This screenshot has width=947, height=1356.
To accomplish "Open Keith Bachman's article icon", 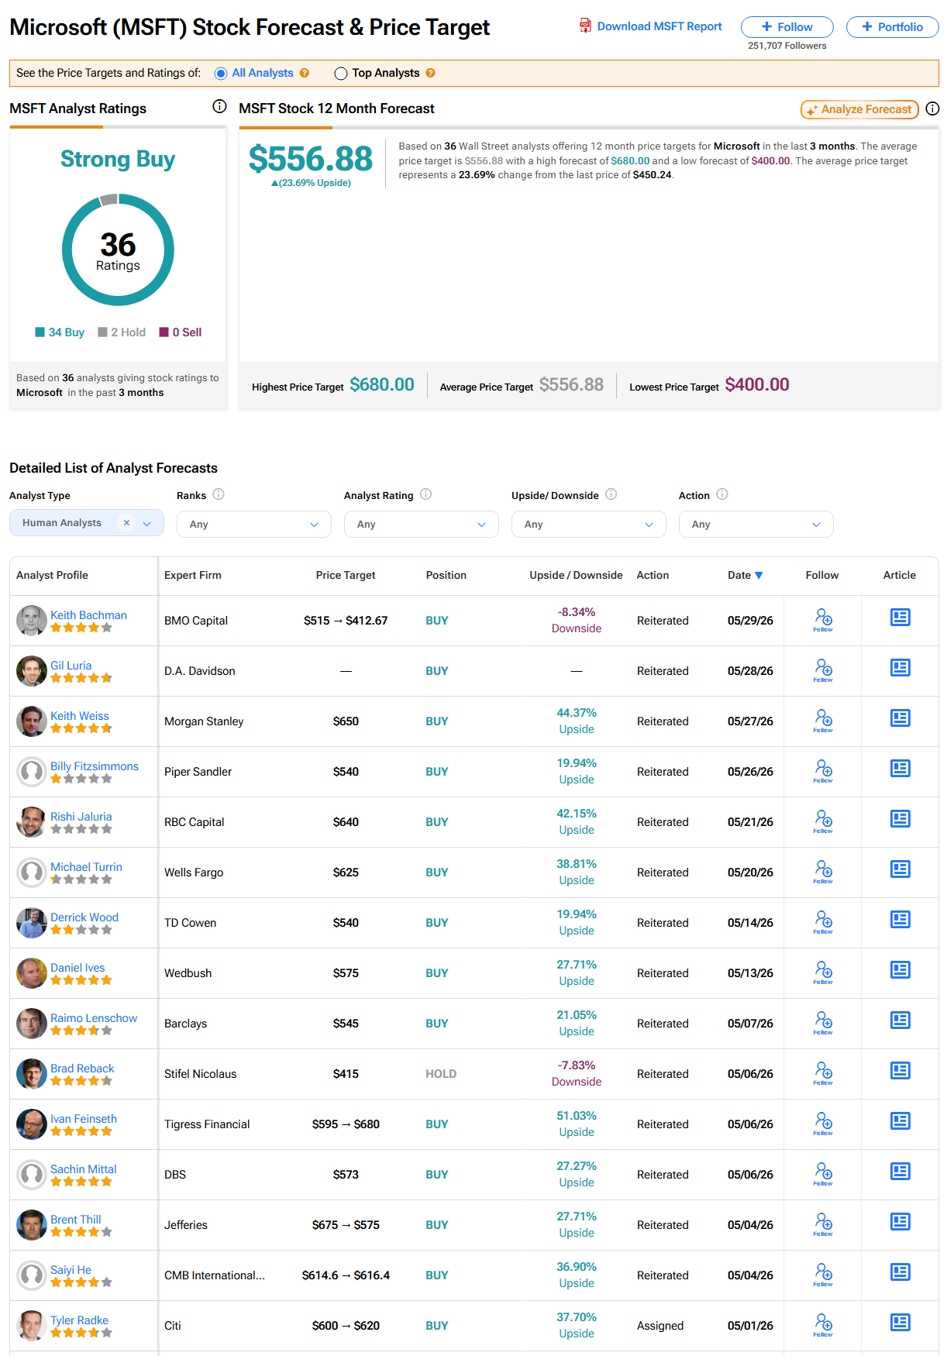I will point(900,618).
